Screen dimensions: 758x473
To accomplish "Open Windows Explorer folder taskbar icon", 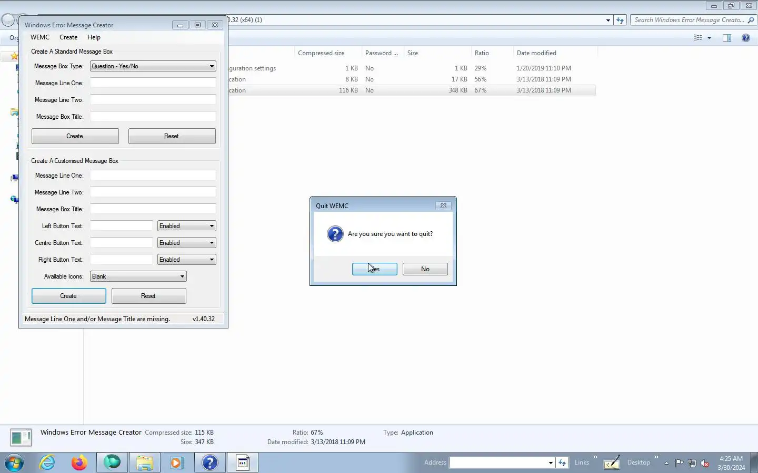I will 144,462.
